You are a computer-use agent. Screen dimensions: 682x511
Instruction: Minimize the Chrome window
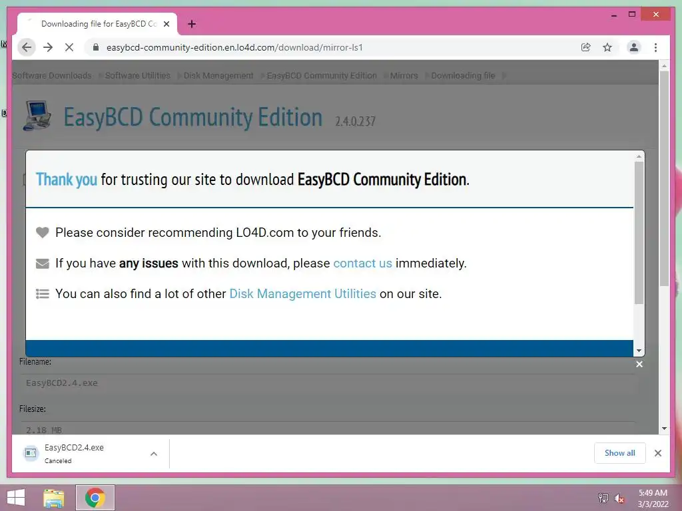click(x=613, y=15)
